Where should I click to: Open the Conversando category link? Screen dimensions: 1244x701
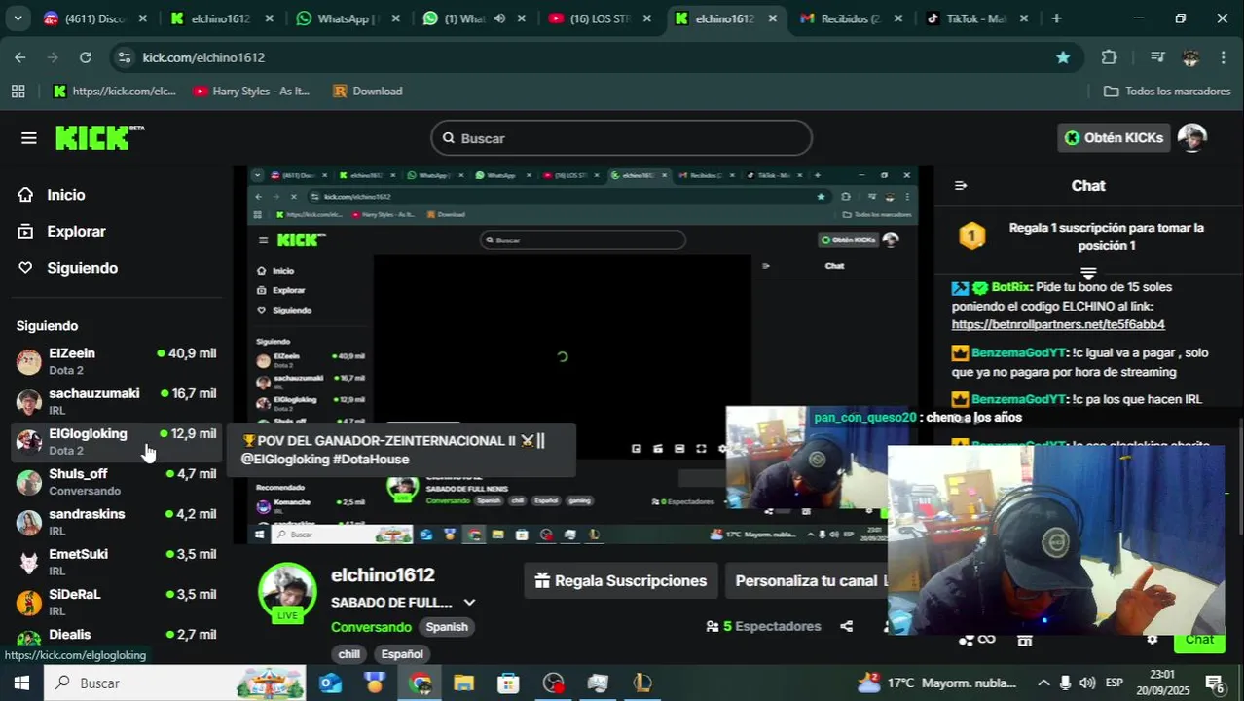pos(371,627)
